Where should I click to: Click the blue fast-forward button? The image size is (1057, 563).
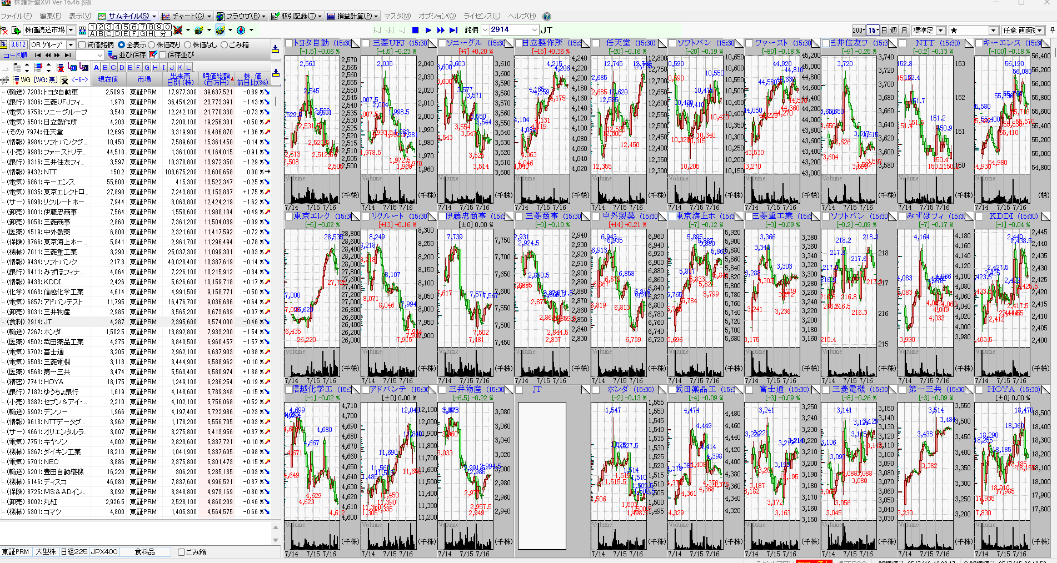[x=441, y=30]
